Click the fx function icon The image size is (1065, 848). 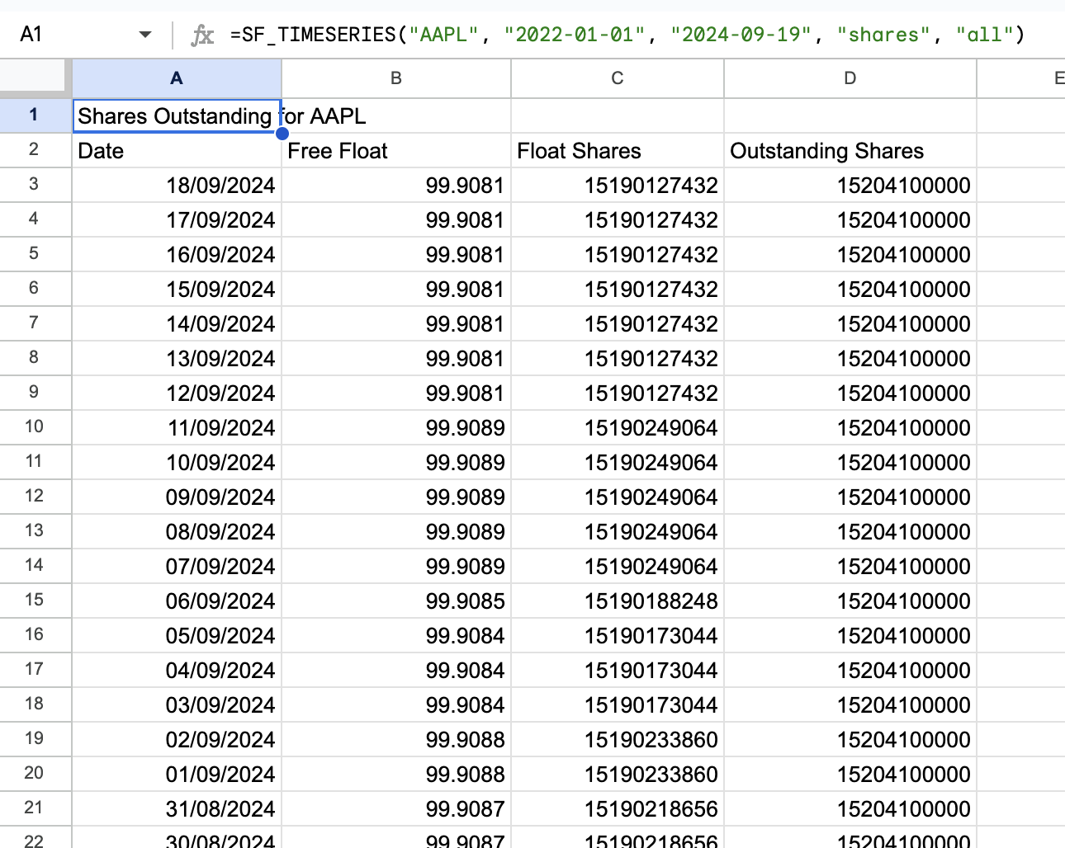(x=202, y=35)
